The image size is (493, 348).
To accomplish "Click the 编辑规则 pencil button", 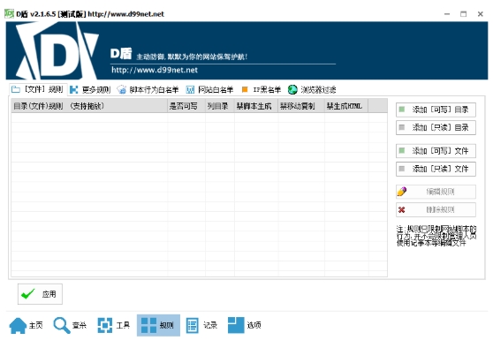I will click(x=436, y=192).
